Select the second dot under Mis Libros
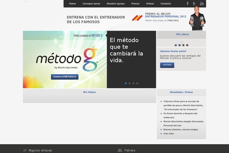229x153 pixels. point(179,45)
